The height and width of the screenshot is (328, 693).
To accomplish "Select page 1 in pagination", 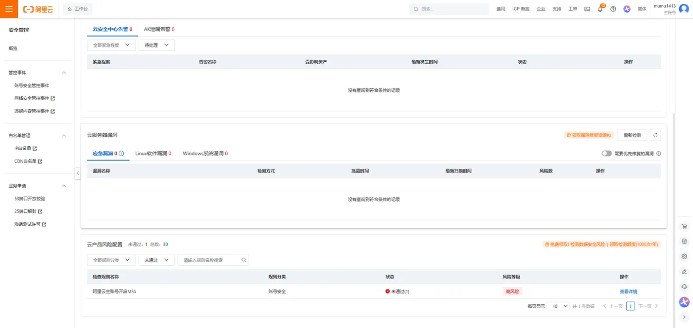I will tap(631, 306).
